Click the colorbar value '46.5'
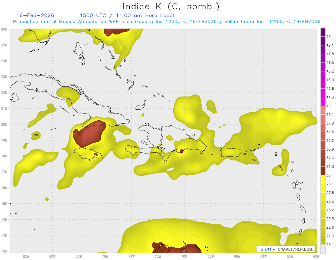Screen dimensions: 336x260 330,63
